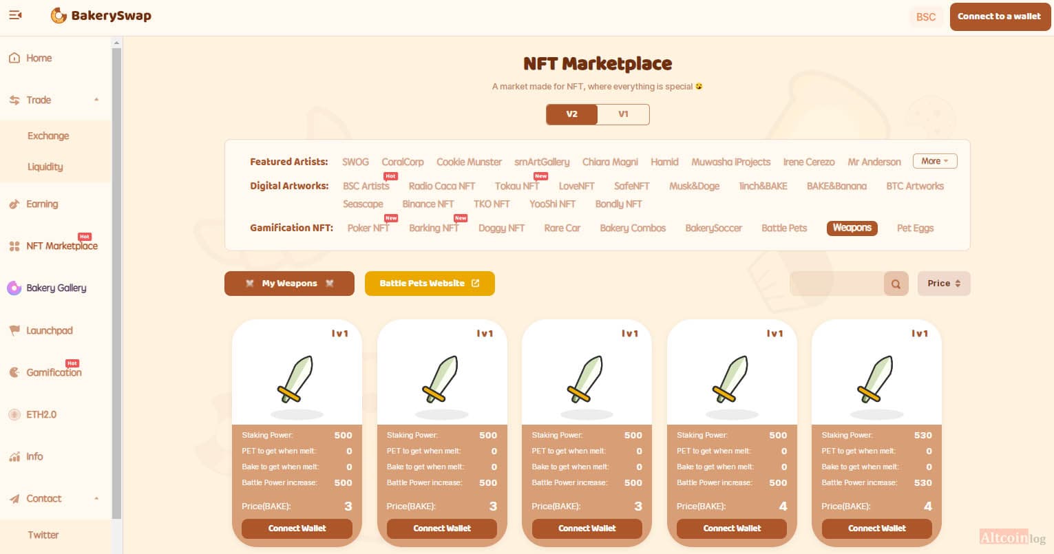Click the sidebar vertical scrollbar
Image resolution: width=1054 pixels, height=554 pixels.
116,282
